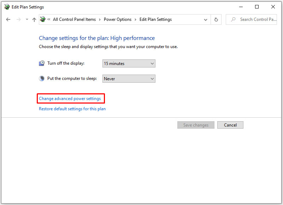The width and height of the screenshot is (283, 205).
Task: Click the Edit Plan Settings title icon
Action: click(7, 7)
